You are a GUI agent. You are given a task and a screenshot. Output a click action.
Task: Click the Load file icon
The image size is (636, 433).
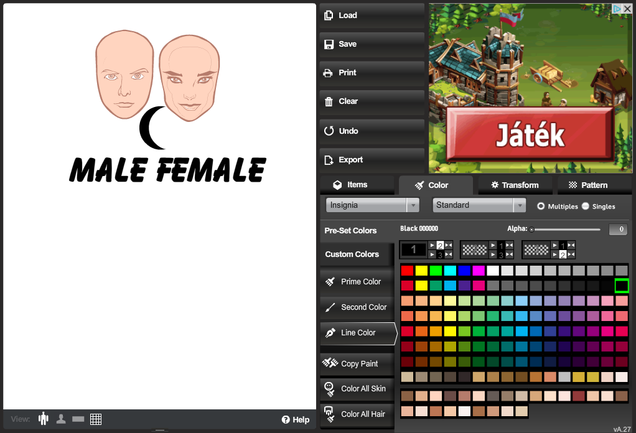[329, 16]
